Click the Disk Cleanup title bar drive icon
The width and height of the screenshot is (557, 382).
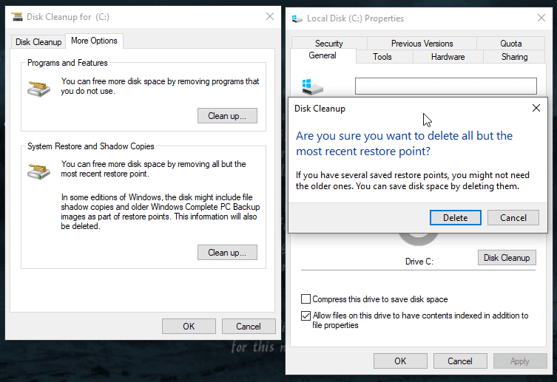[17, 17]
